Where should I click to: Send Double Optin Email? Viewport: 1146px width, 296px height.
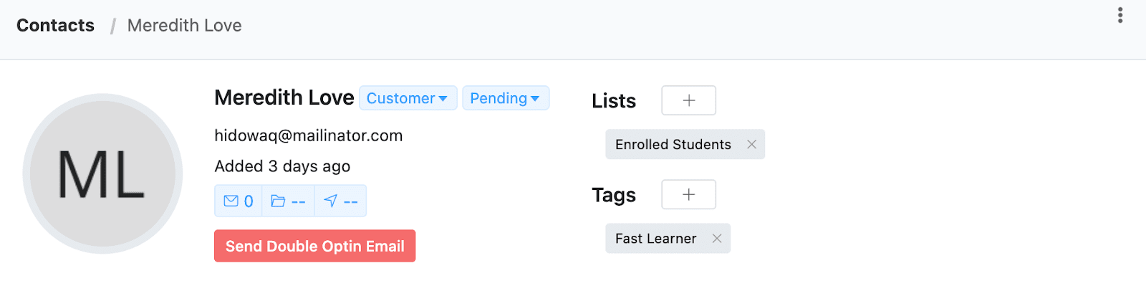click(314, 246)
